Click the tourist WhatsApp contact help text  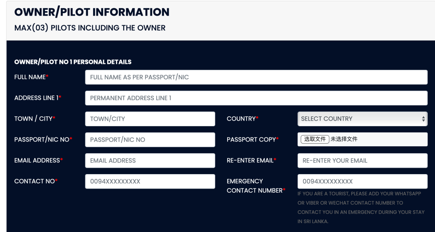pos(361,207)
